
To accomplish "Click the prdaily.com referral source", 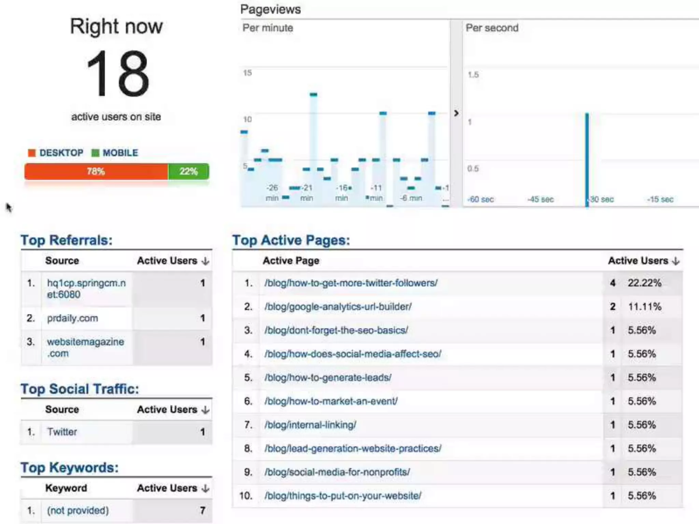I will coord(72,318).
